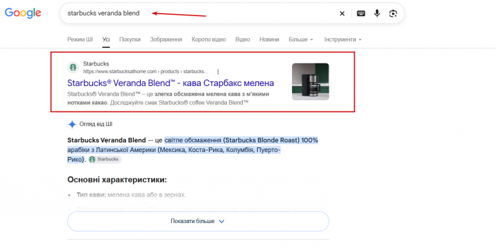Screen dimensions: 496x247
Task: Open the Новини tab
Action: point(269,39)
